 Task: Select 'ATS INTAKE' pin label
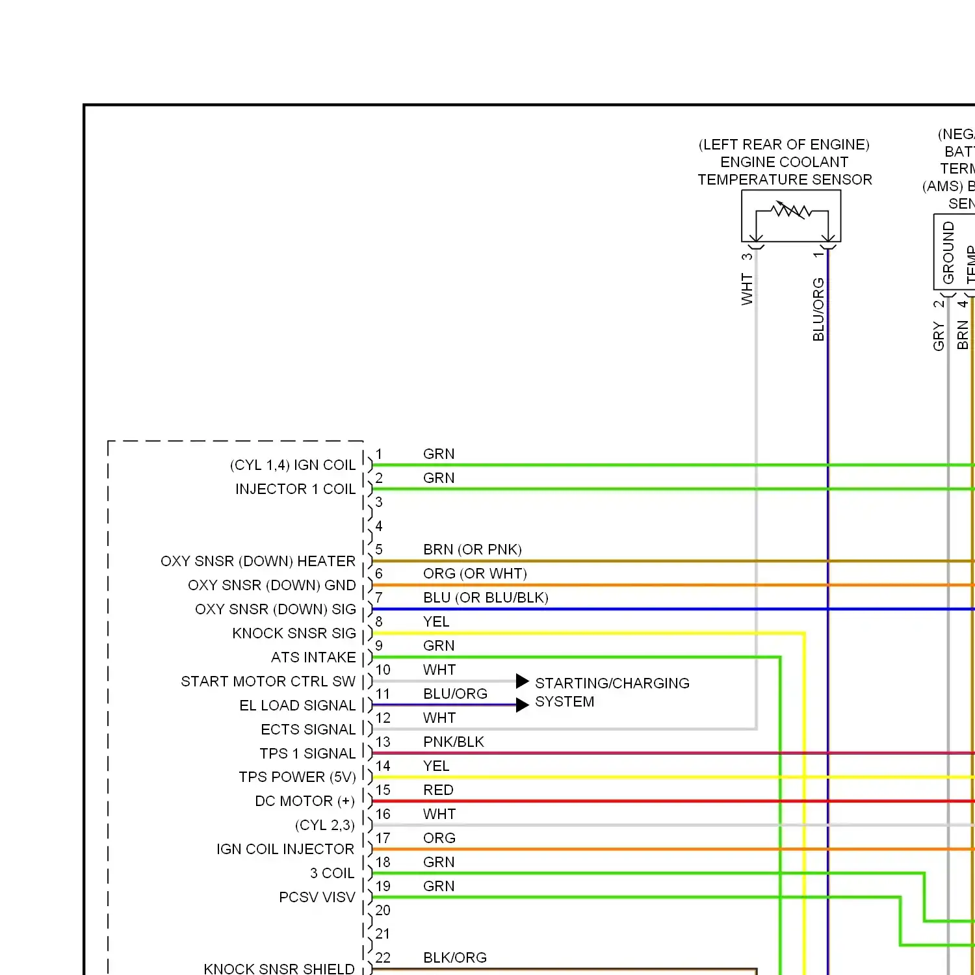313,657
